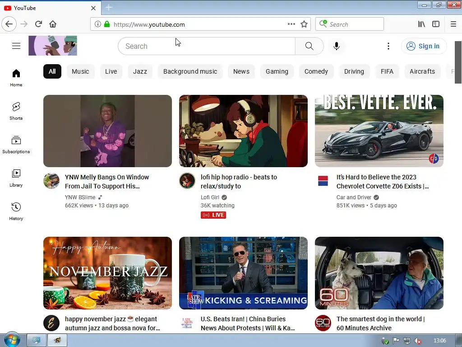Open the YouTube guide hamburger menu
The height and width of the screenshot is (347, 462).
click(16, 46)
